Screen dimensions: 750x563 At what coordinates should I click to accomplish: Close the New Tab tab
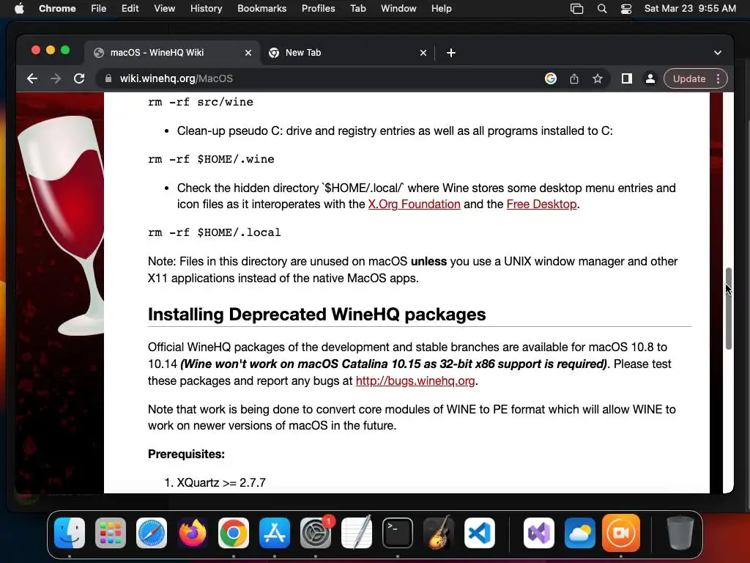coord(423,53)
